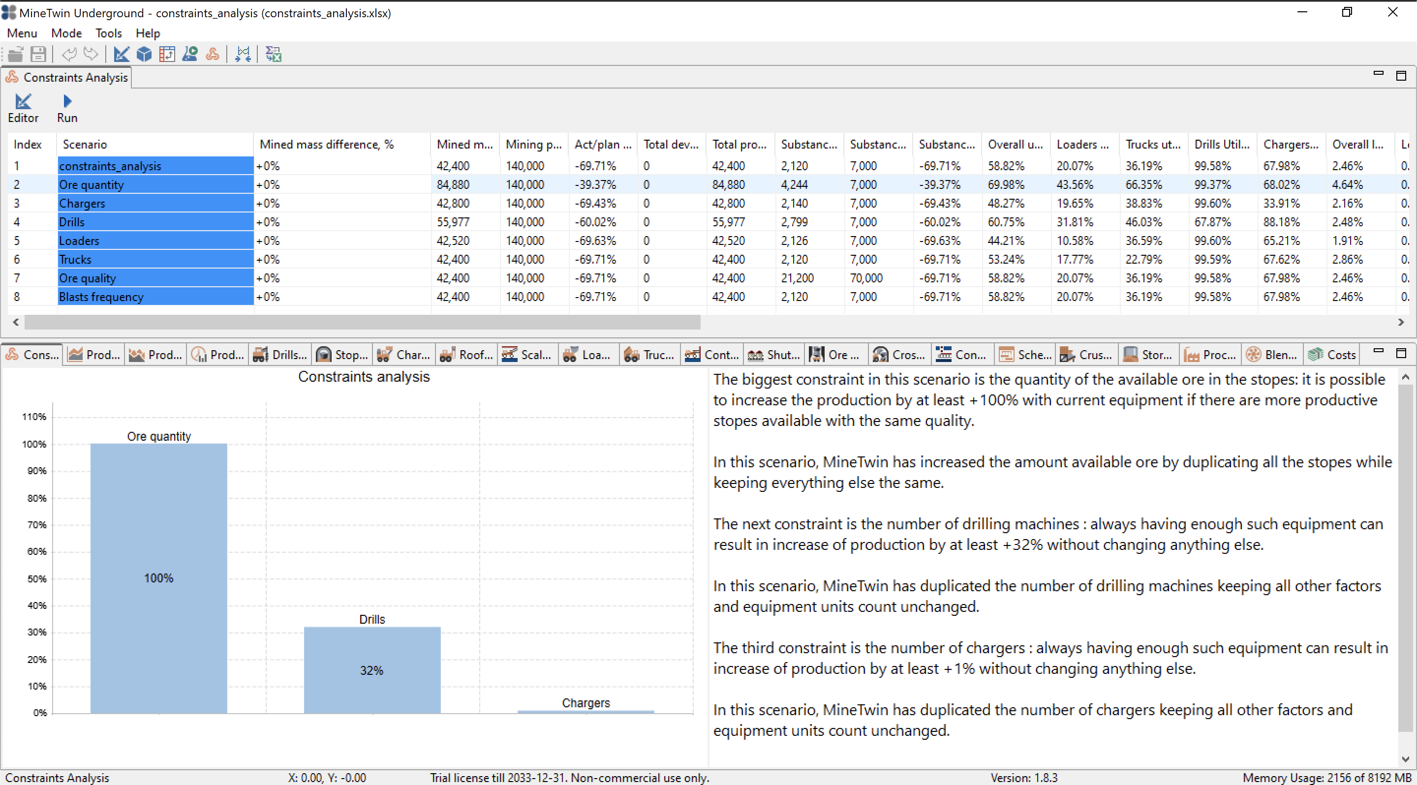Switch to the Crus... tab
The height and width of the screenshot is (785, 1417).
pyautogui.click(x=1087, y=355)
